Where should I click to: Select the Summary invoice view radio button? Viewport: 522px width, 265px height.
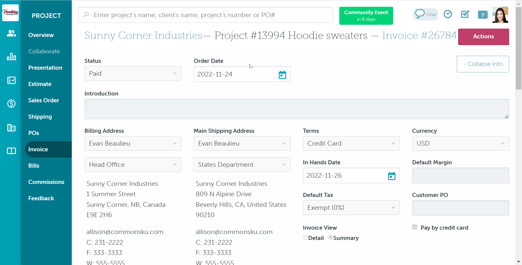point(330,238)
